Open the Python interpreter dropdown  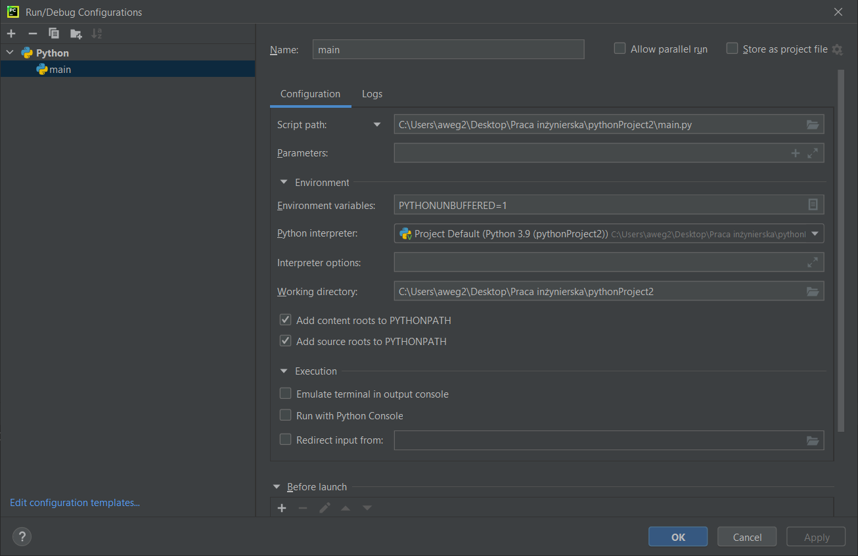click(815, 234)
